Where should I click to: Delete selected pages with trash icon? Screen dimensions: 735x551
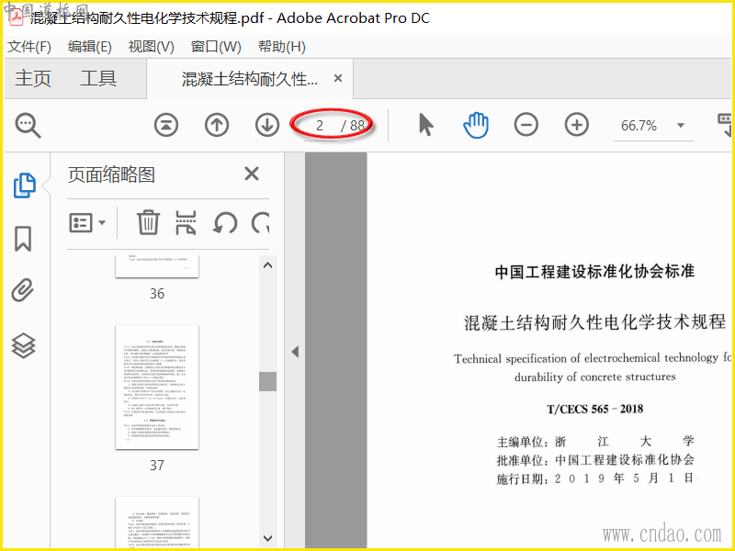[148, 222]
